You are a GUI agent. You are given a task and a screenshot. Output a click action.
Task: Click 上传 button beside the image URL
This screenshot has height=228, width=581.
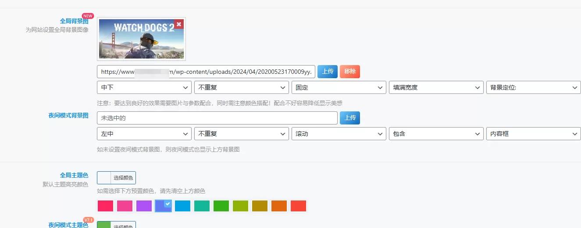328,72
